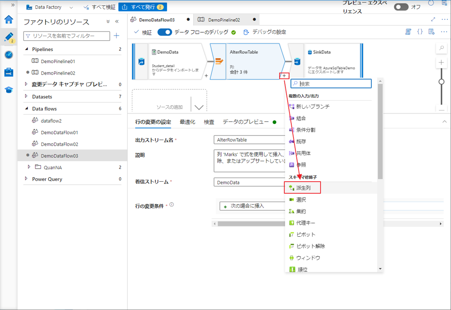Click the transformation menu vertical scrollbar
Viewport: 451px width, 310px height.
point(380,132)
